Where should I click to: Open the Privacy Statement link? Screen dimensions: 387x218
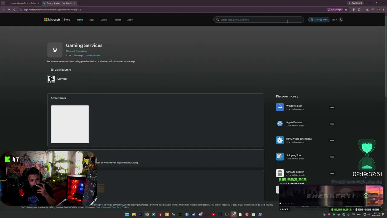[103, 207]
